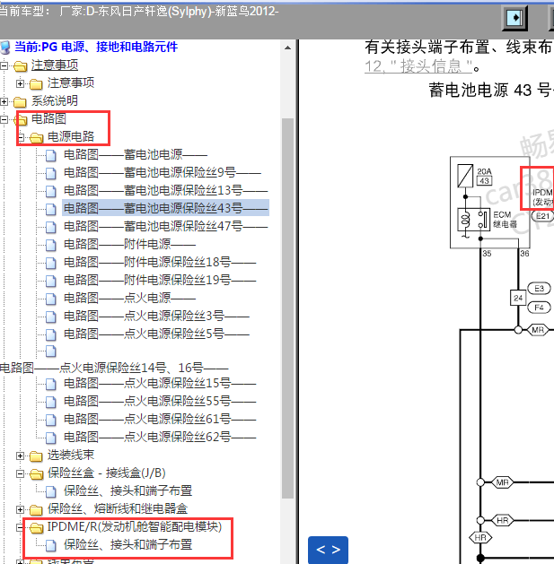Open 附件电源保险丝19号 circuit diagram

160,280
